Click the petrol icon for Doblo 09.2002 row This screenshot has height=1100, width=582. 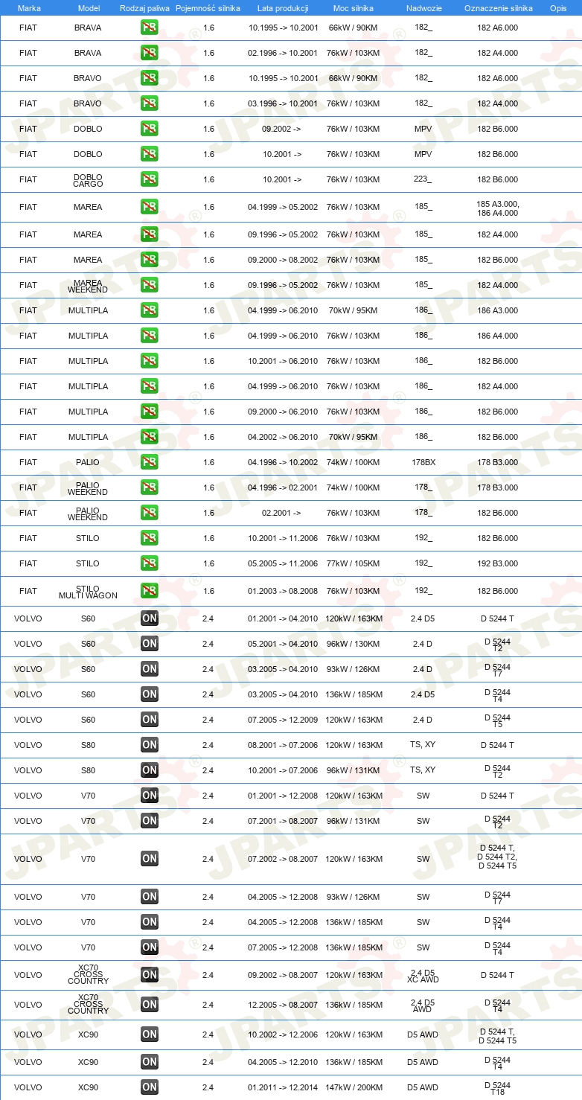tap(149, 129)
